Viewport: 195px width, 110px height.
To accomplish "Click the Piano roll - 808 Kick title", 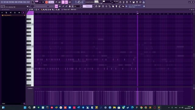I will tap(70, 9).
